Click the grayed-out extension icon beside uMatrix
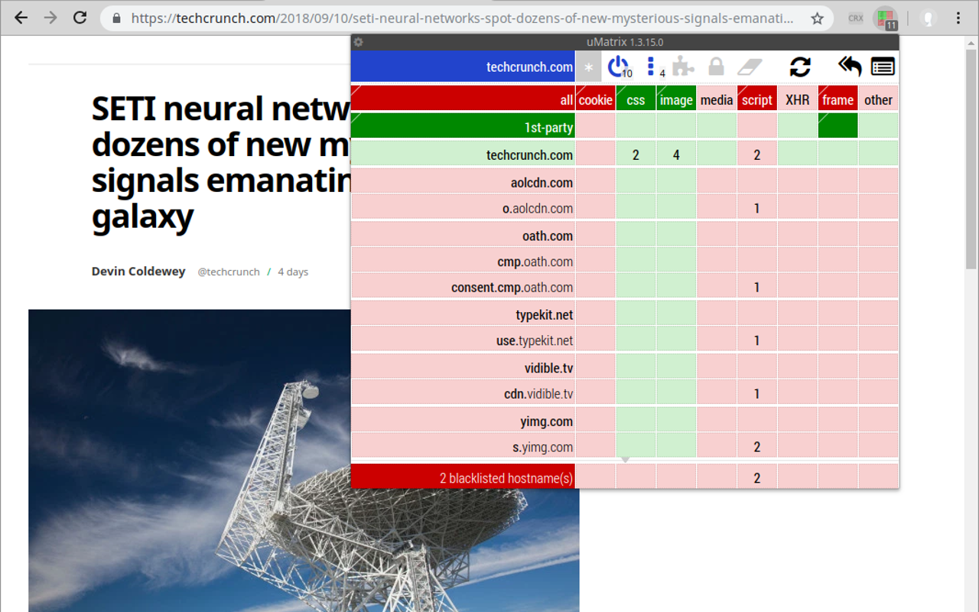 tap(928, 18)
